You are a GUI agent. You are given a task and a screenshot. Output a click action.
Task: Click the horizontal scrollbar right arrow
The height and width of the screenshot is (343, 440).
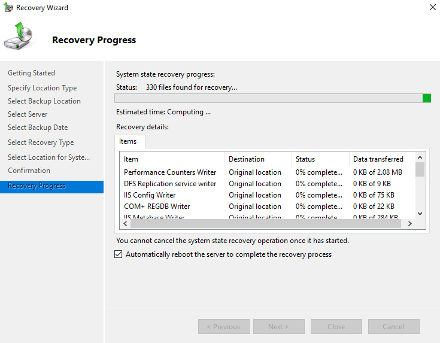point(410,223)
